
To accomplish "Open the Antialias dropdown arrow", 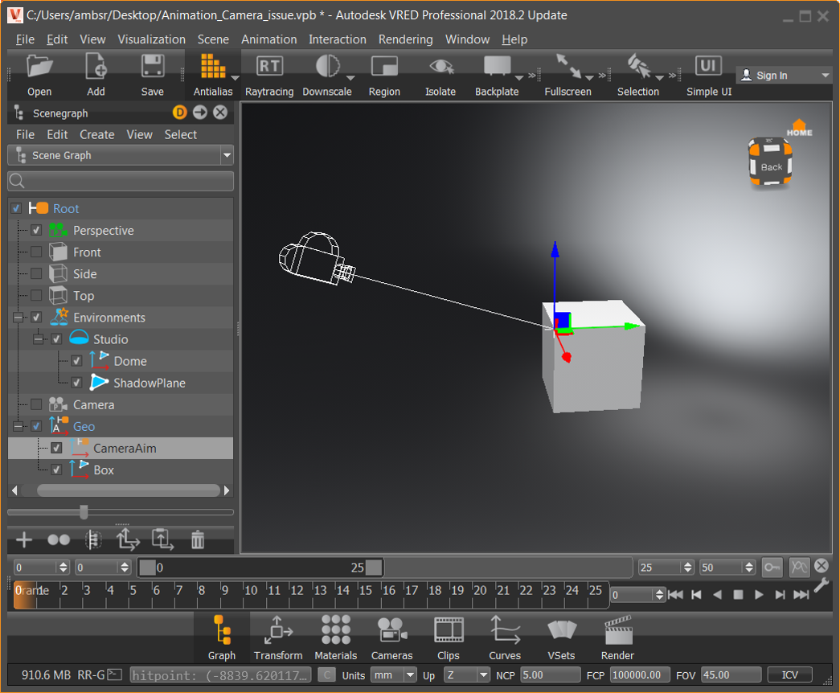I will coord(235,78).
